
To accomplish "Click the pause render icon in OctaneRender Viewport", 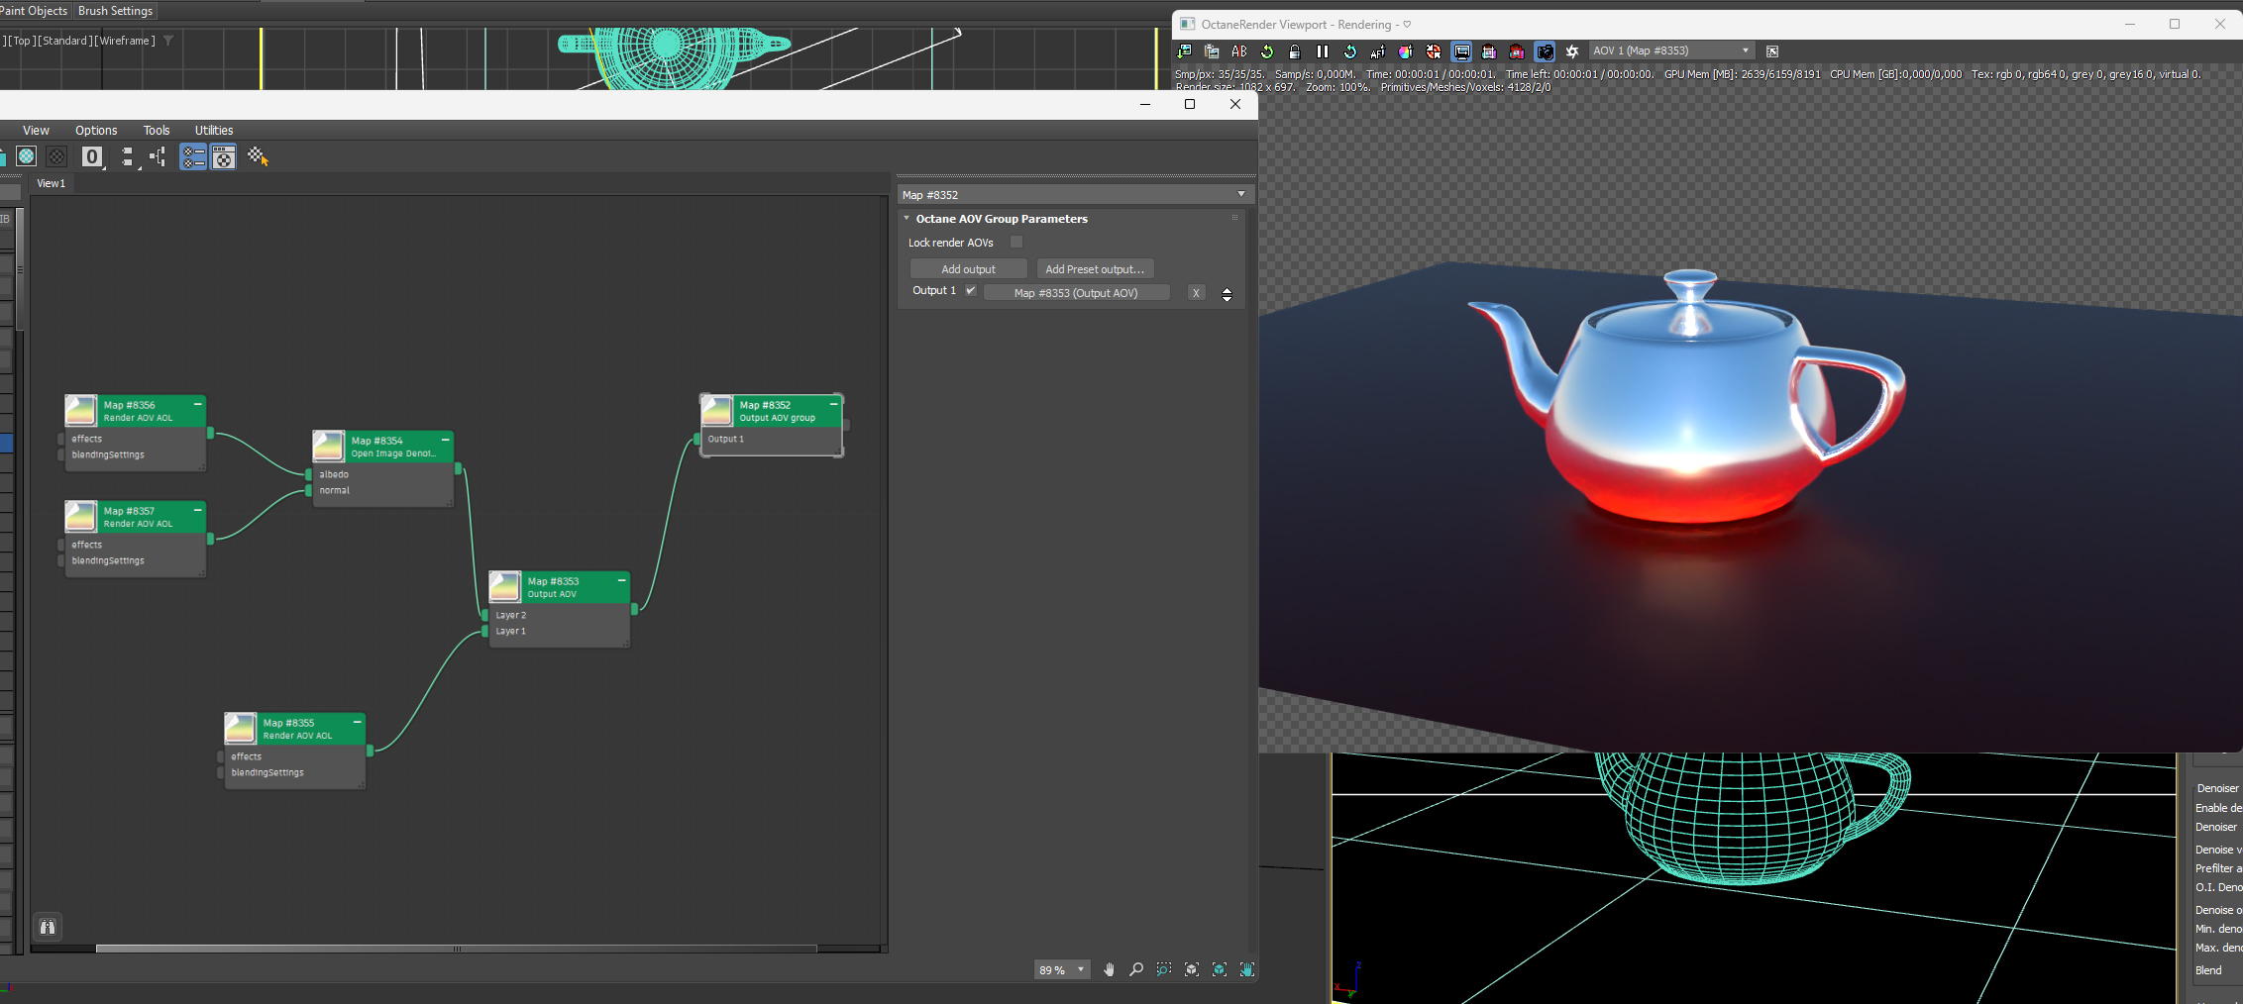I will (1323, 51).
